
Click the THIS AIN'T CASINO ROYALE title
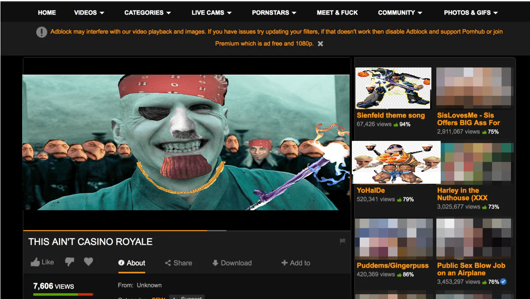tap(90, 242)
